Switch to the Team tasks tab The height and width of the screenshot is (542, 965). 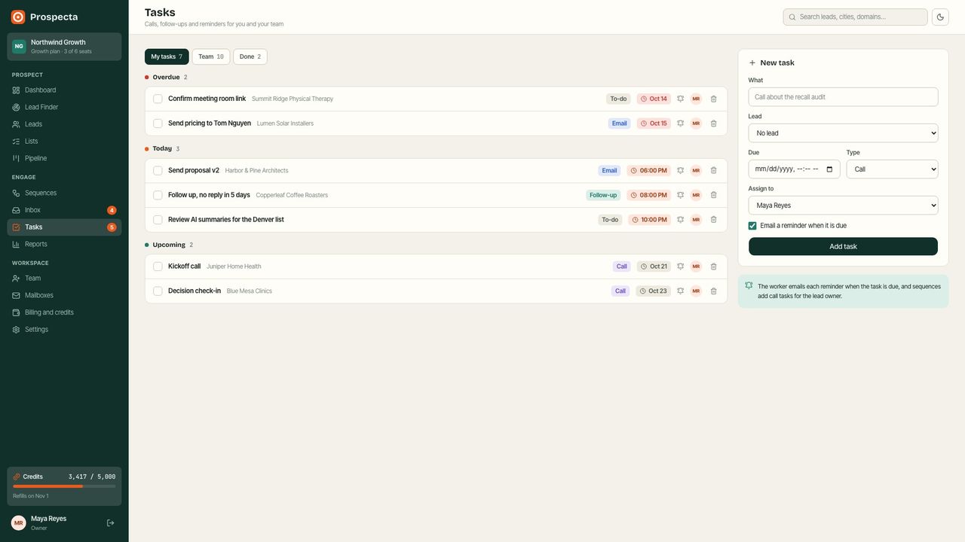(211, 56)
